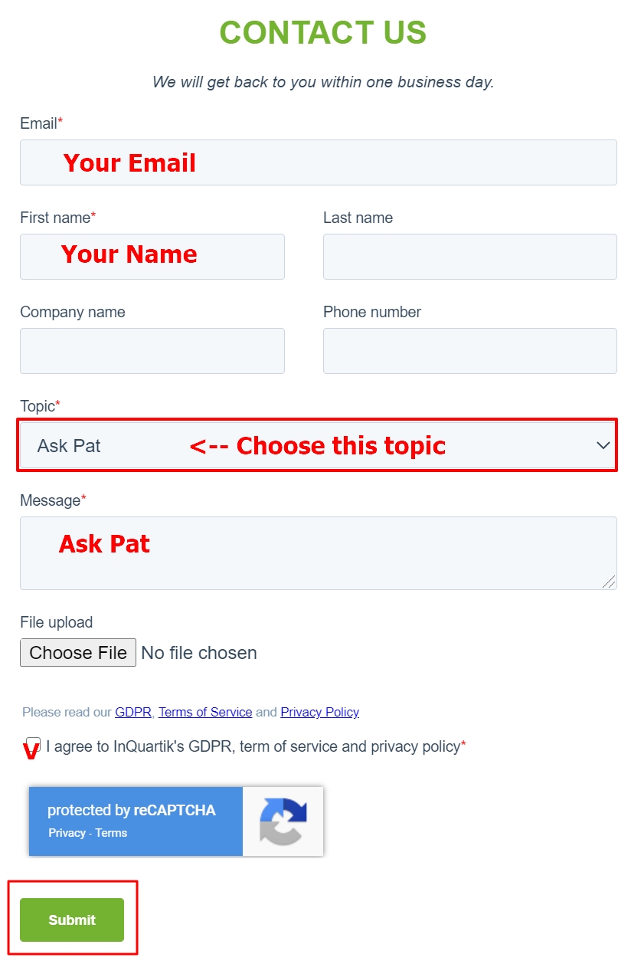The image size is (631, 964).
Task: Click the reCAPTCHA Terms link
Action: pos(111,833)
